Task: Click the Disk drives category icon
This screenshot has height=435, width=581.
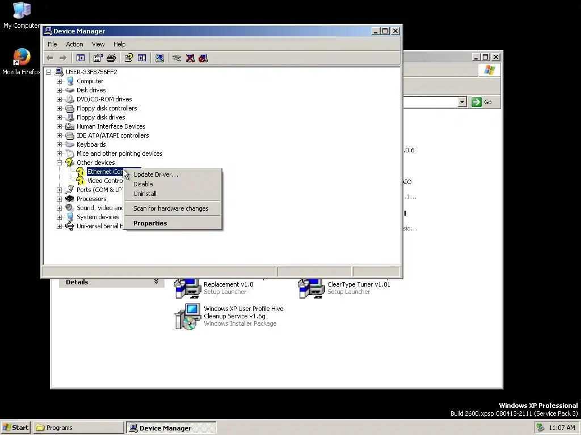Action: pyautogui.click(x=70, y=90)
